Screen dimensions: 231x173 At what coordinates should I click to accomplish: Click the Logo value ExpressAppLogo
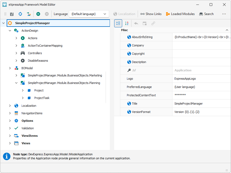[x=185, y=79]
